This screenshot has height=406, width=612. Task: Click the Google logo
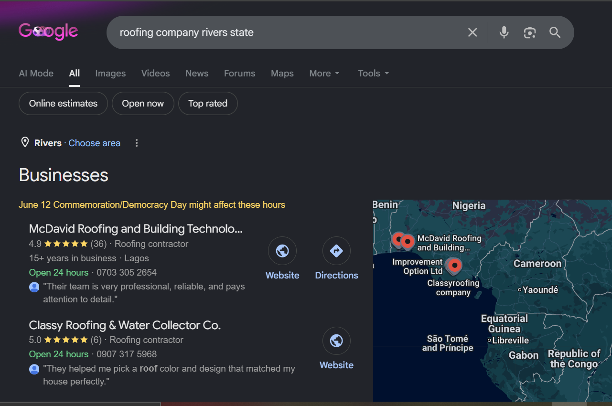pyautogui.click(x=48, y=32)
